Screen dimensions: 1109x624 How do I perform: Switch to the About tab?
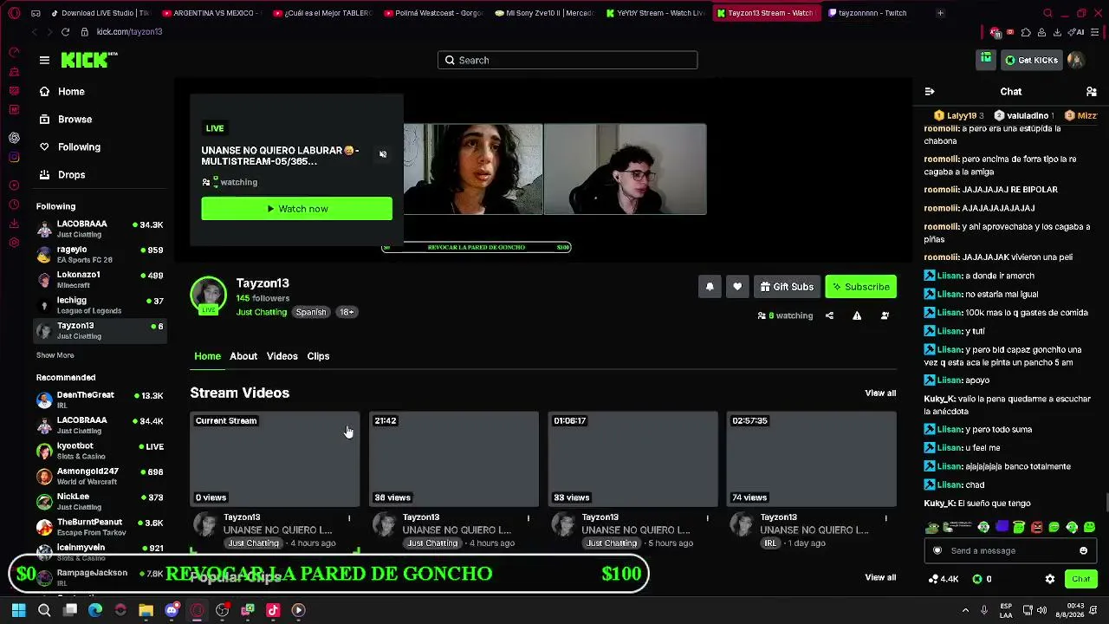pos(243,356)
